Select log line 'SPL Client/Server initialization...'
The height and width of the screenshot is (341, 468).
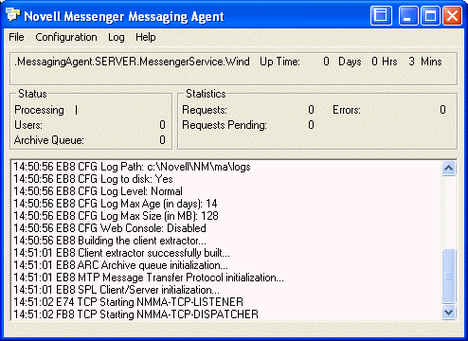tap(117, 290)
